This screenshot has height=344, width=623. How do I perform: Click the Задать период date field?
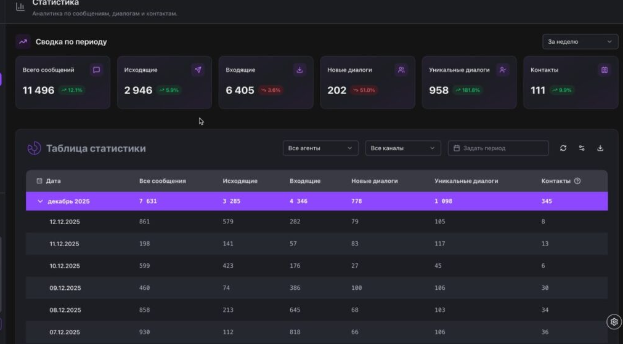click(498, 148)
